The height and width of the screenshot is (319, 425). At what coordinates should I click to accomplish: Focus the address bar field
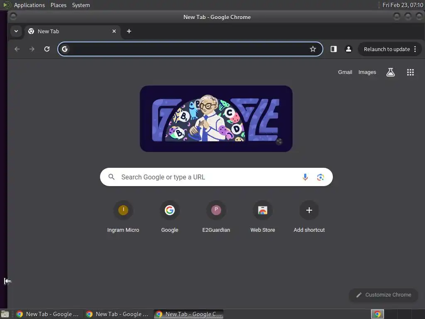(x=190, y=49)
